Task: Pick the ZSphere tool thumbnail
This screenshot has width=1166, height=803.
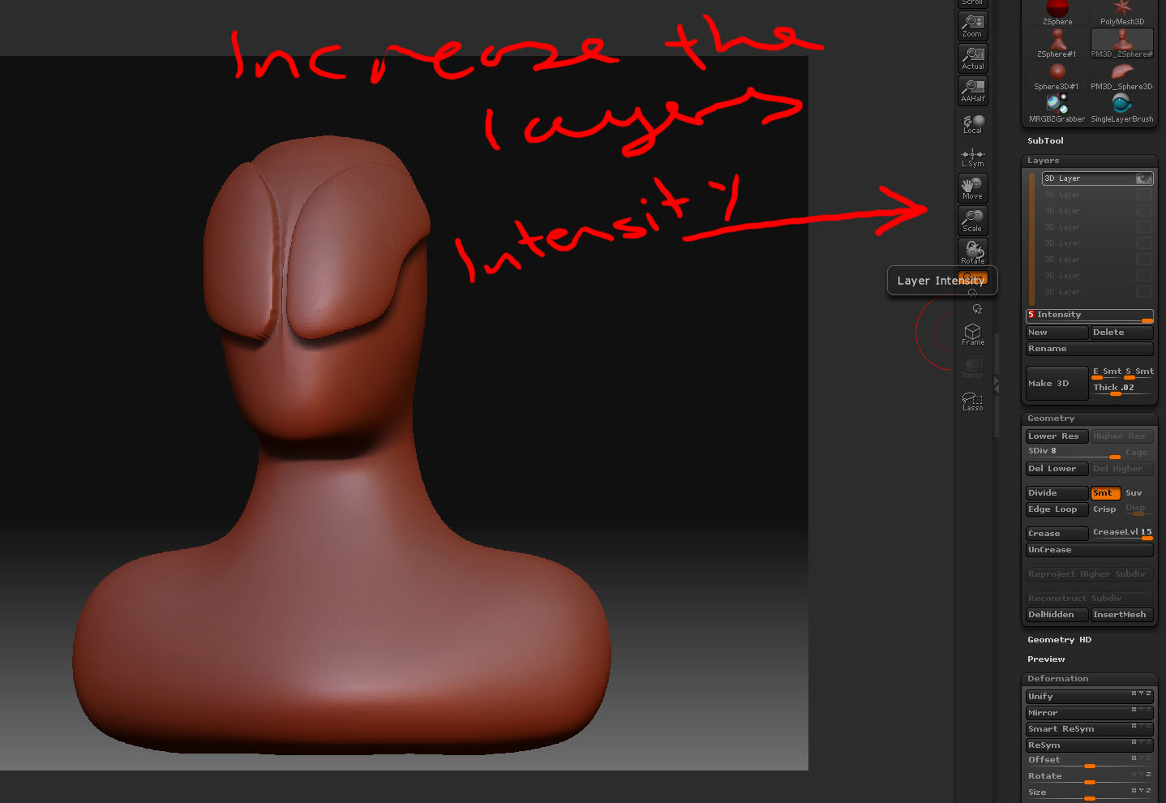Action: click(1057, 14)
